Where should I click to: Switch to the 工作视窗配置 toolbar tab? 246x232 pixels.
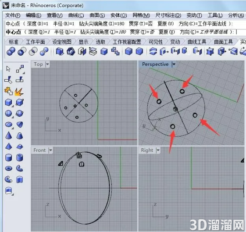pos(127,42)
